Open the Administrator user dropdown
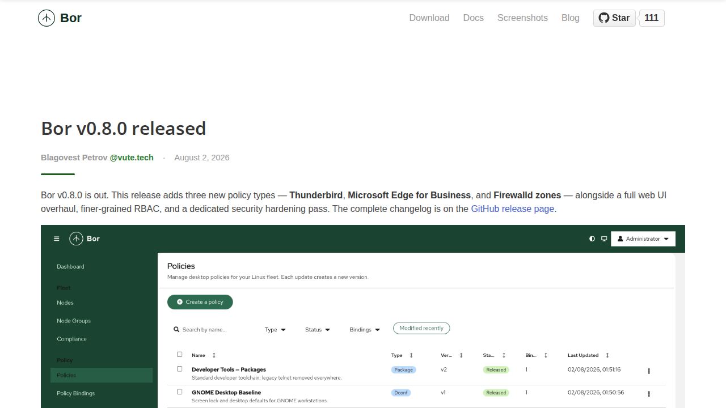The image size is (726, 408). [x=643, y=239]
